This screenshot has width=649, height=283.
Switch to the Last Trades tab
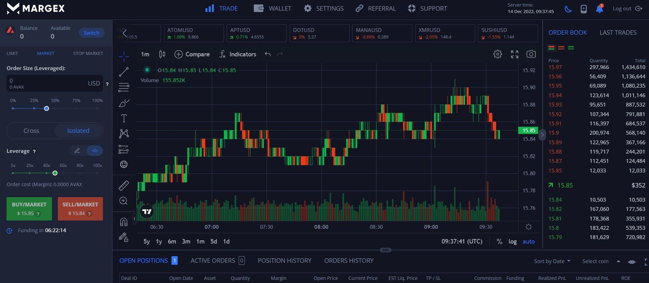pyautogui.click(x=618, y=33)
